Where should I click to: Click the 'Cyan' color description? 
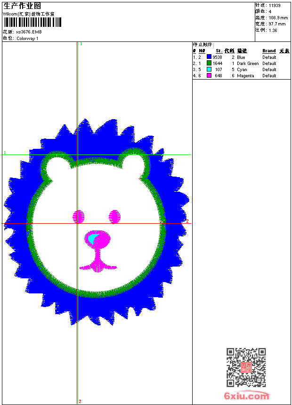(242, 70)
